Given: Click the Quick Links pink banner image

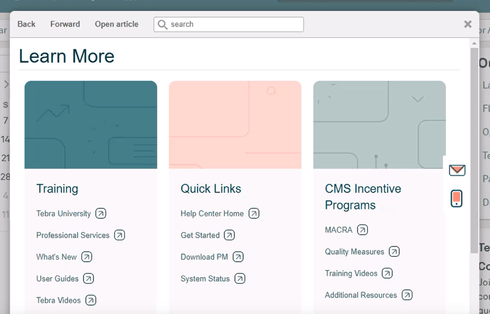Looking at the screenshot, I should (235, 125).
